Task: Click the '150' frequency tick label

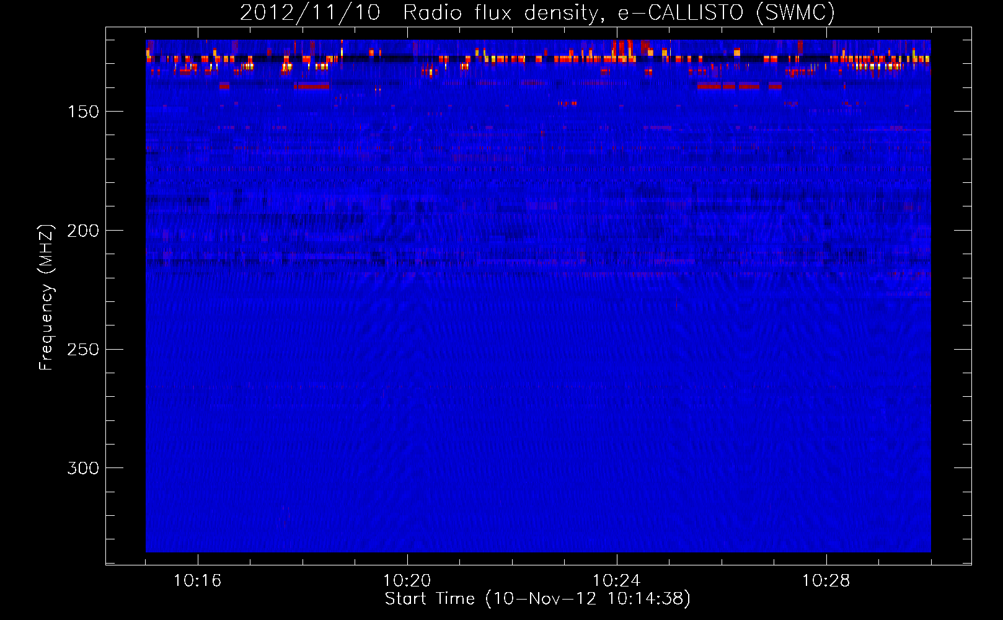Action: tap(83, 112)
